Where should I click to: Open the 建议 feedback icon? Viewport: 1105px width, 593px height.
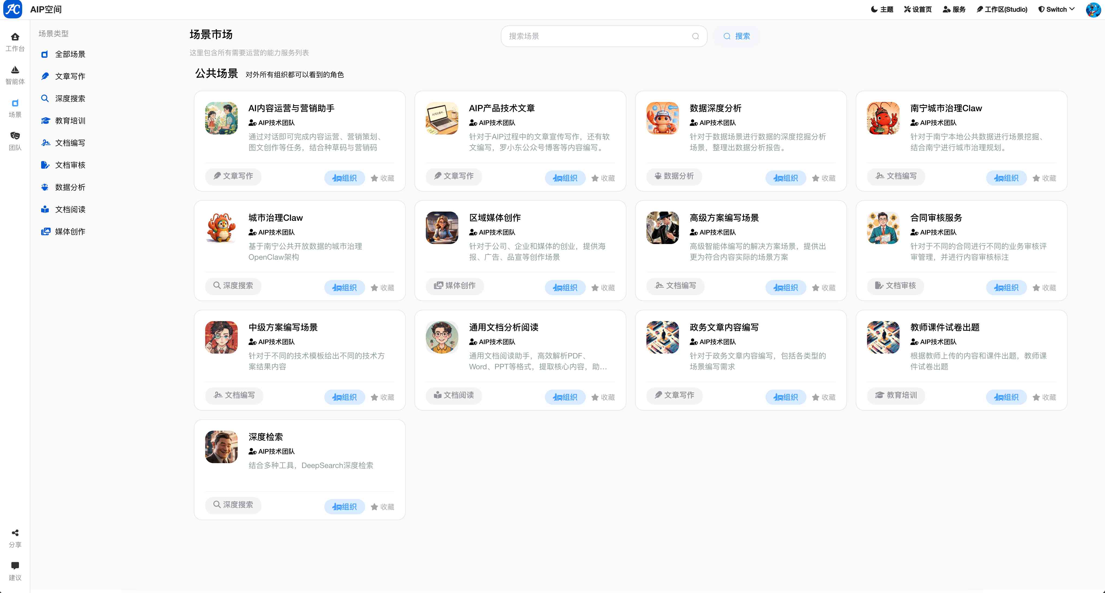click(15, 566)
